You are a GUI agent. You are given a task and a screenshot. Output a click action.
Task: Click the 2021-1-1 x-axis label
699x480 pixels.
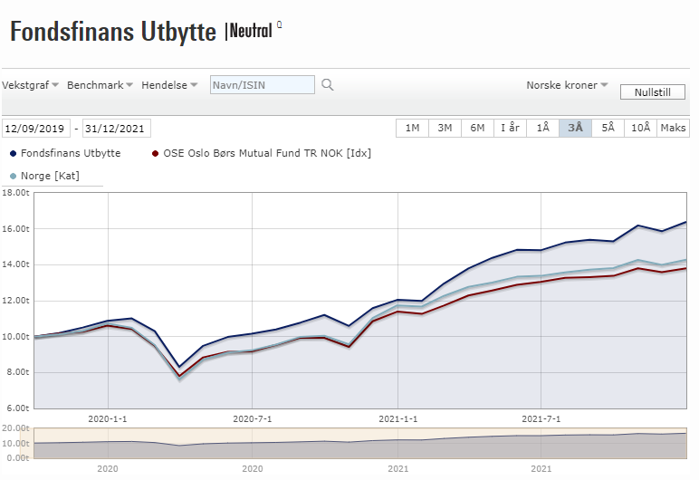[x=398, y=419]
